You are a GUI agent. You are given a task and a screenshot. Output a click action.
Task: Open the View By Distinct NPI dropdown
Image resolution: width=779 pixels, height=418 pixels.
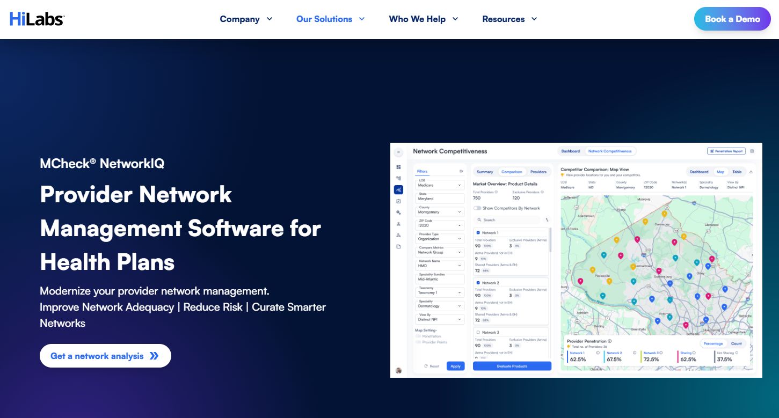pyautogui.click(x=440, y=319)
